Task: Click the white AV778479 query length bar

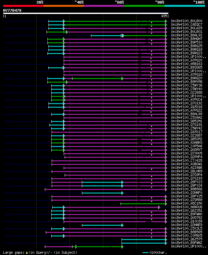Action: click(x=86, y=13)
